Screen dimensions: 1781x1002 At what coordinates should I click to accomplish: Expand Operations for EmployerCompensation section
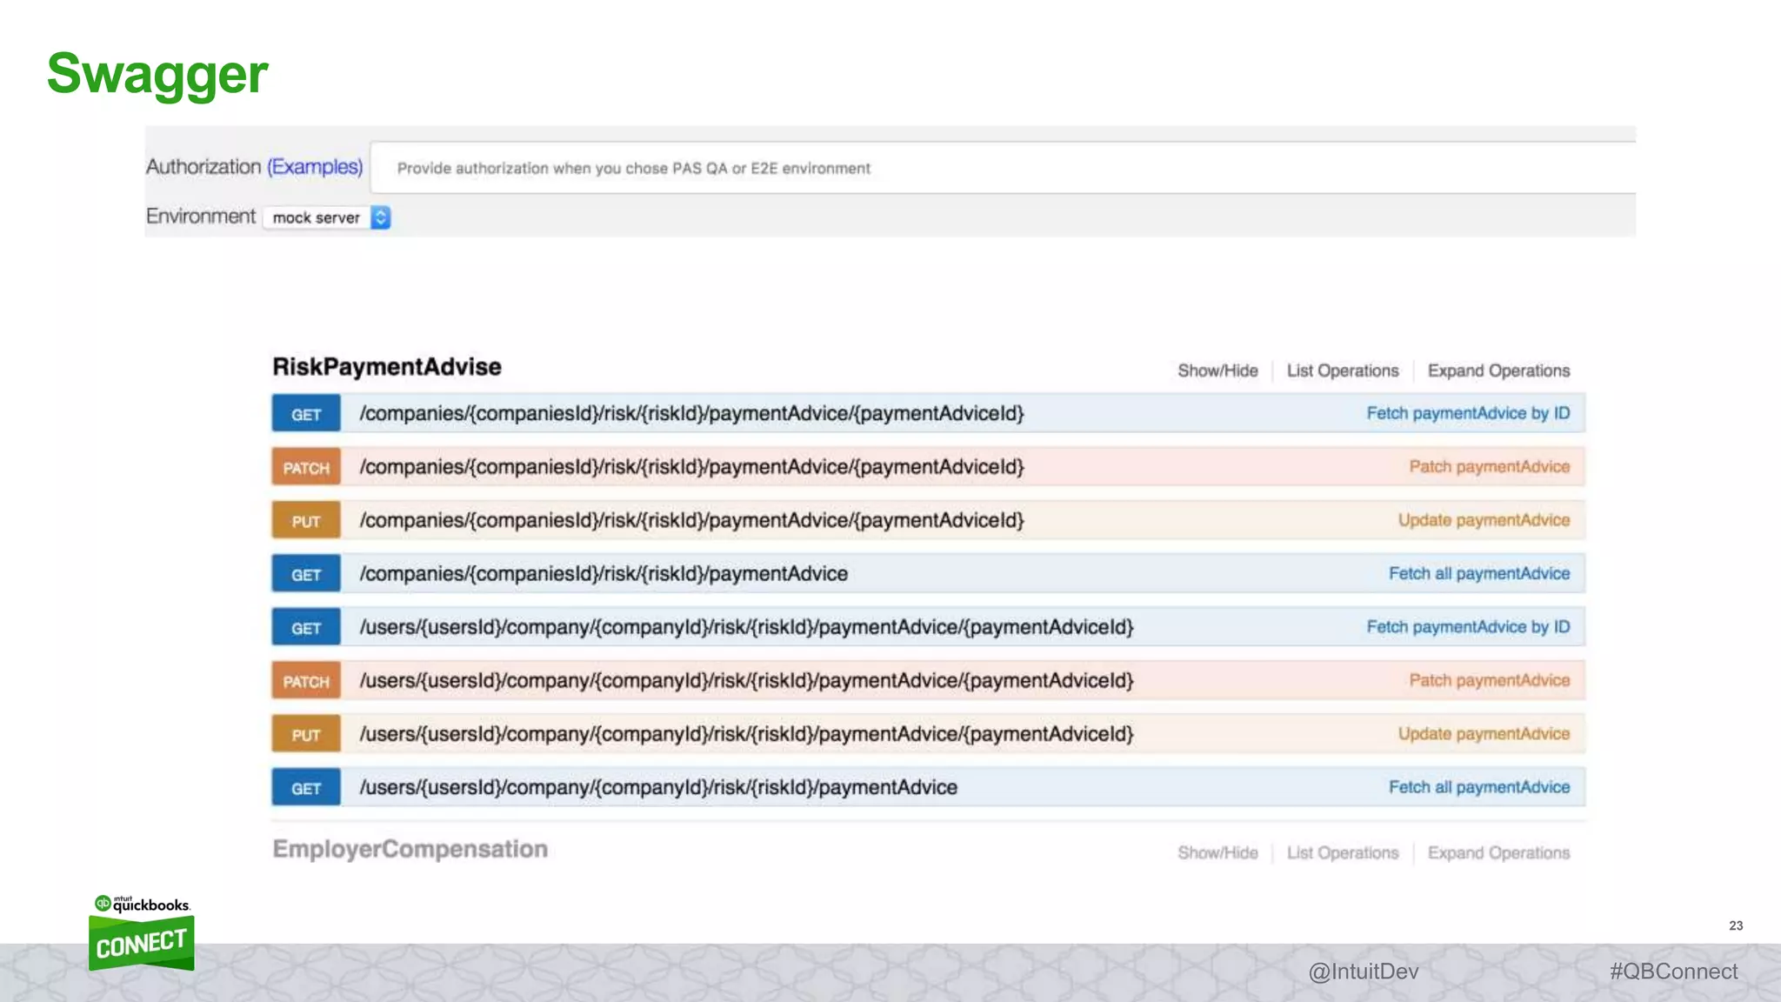(1498, 853)
